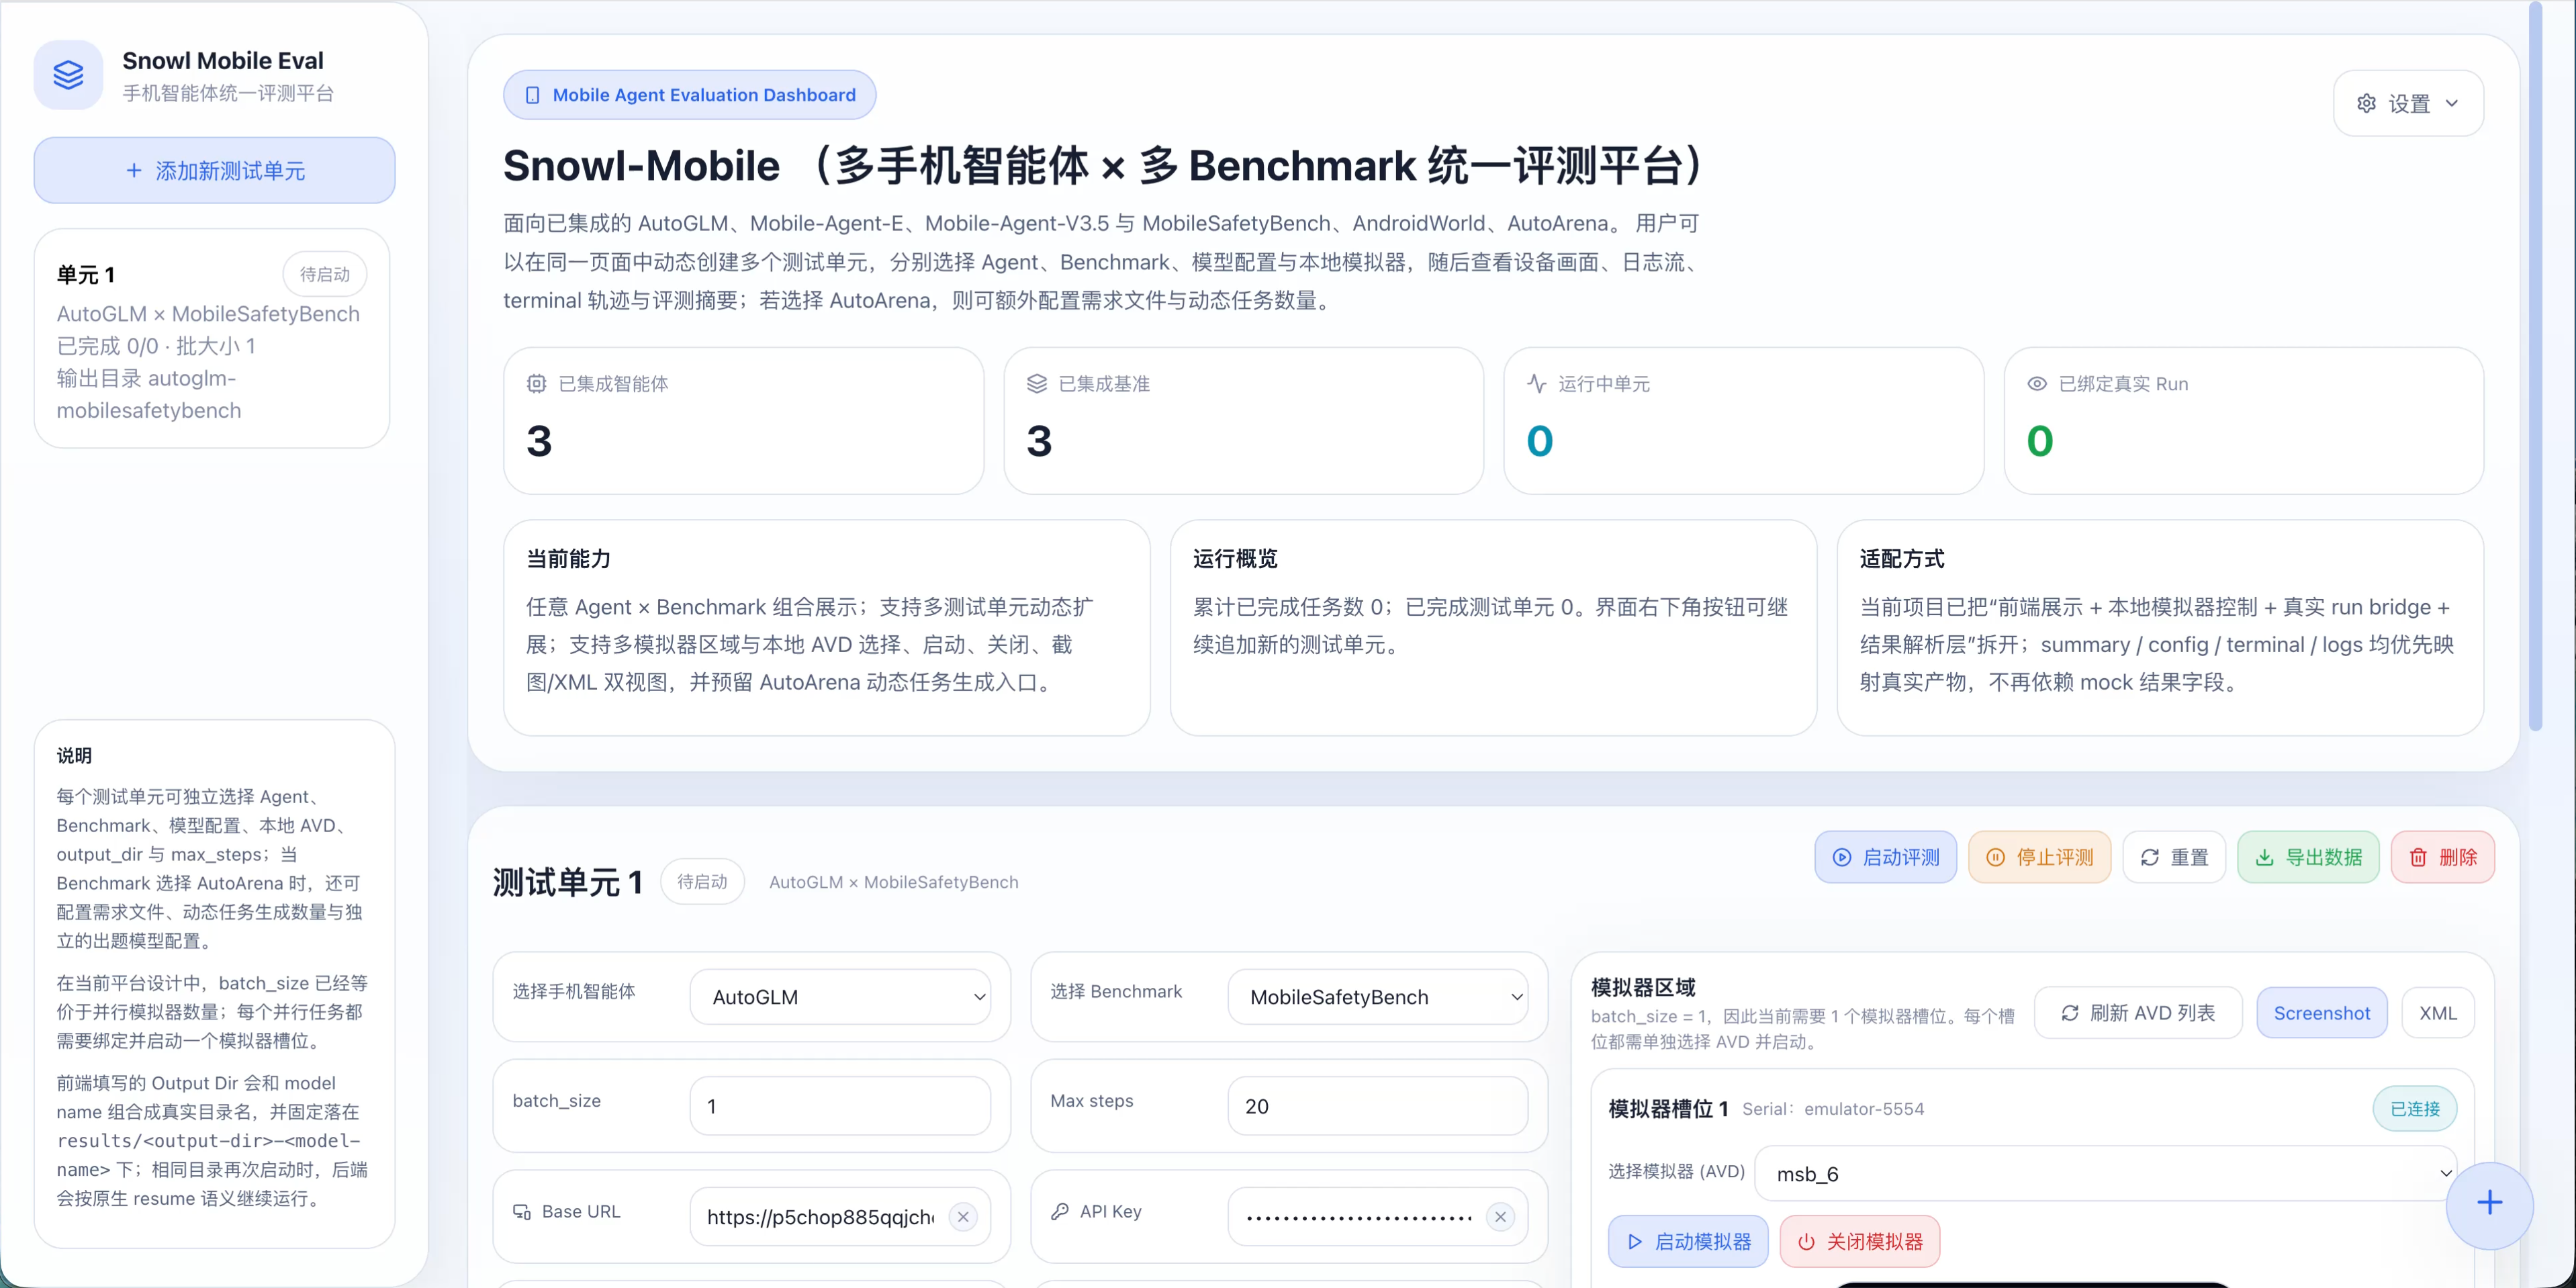The height and width of the screenshot is (1288, 2576).
Task: Click the eye icon beside 已绑定真实 Run
Action: pyautogui.click(x=2037, y=384)
